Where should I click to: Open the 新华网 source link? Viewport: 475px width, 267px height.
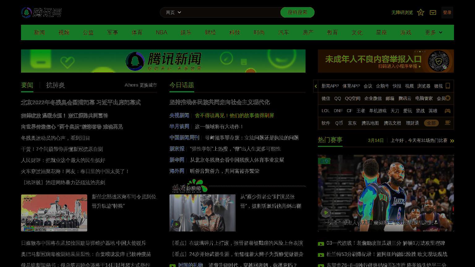[x=177, y=160]
